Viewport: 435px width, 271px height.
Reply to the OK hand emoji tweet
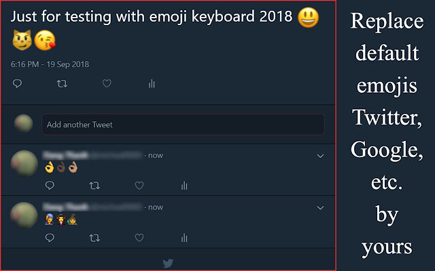(x=50, y=185)
